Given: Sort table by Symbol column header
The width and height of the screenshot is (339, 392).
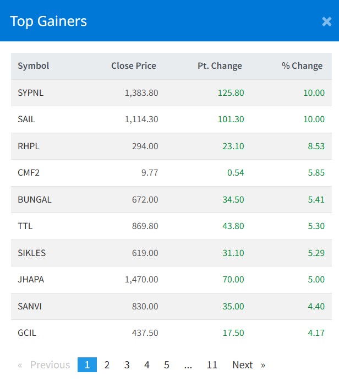Looking at the screenshot, I should (x=34, y=66).
